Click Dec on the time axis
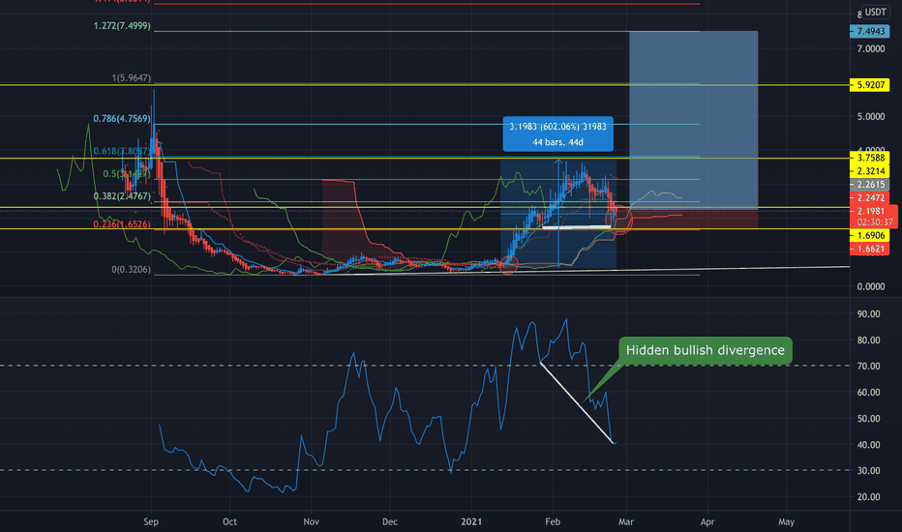This screenshot has height=532, width=902. 389,521
